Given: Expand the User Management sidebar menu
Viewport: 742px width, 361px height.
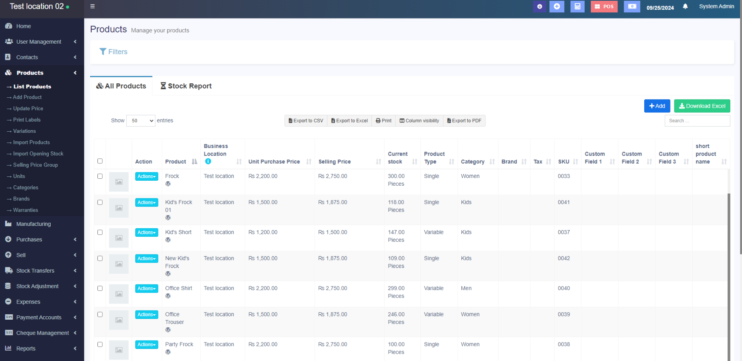Looking at the screenshot, I should coord(39,42).
